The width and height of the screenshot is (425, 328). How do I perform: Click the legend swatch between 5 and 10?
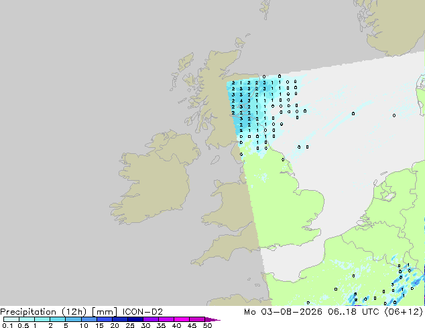tap(74, 319)
